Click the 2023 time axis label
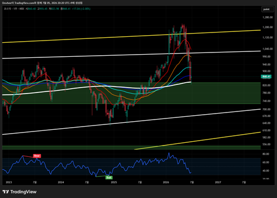 (9, 182)
